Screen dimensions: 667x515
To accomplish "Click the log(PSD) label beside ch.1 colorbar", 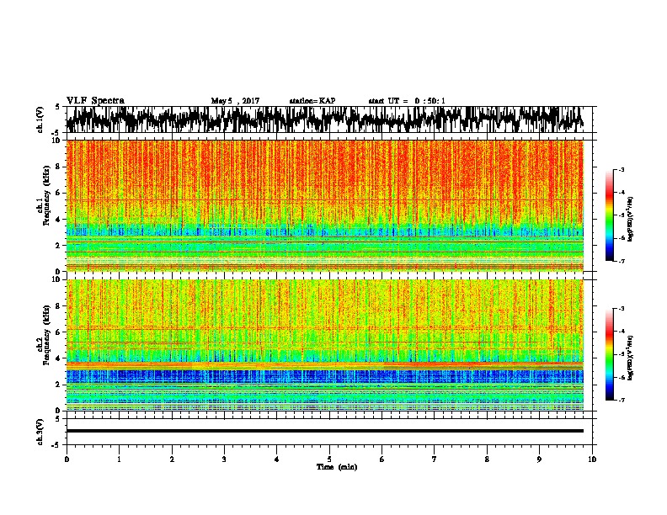I will [x=631, y=219].
